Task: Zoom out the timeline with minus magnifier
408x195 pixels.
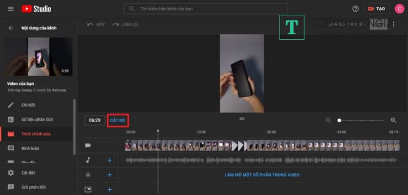Action: pos(328,120)
